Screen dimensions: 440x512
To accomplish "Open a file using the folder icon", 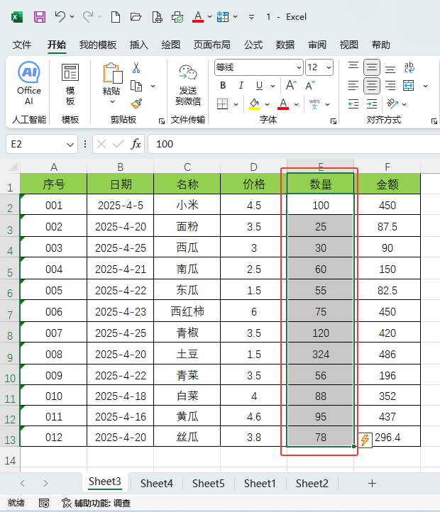I will tap(136, 16).
